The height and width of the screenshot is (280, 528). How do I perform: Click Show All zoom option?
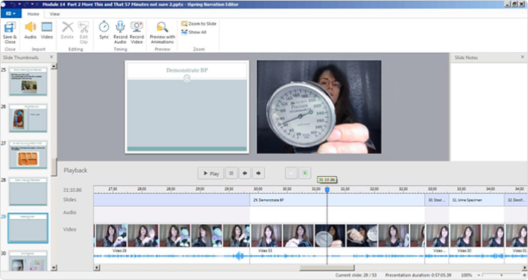pyautogui.click(x=194, y=32)
